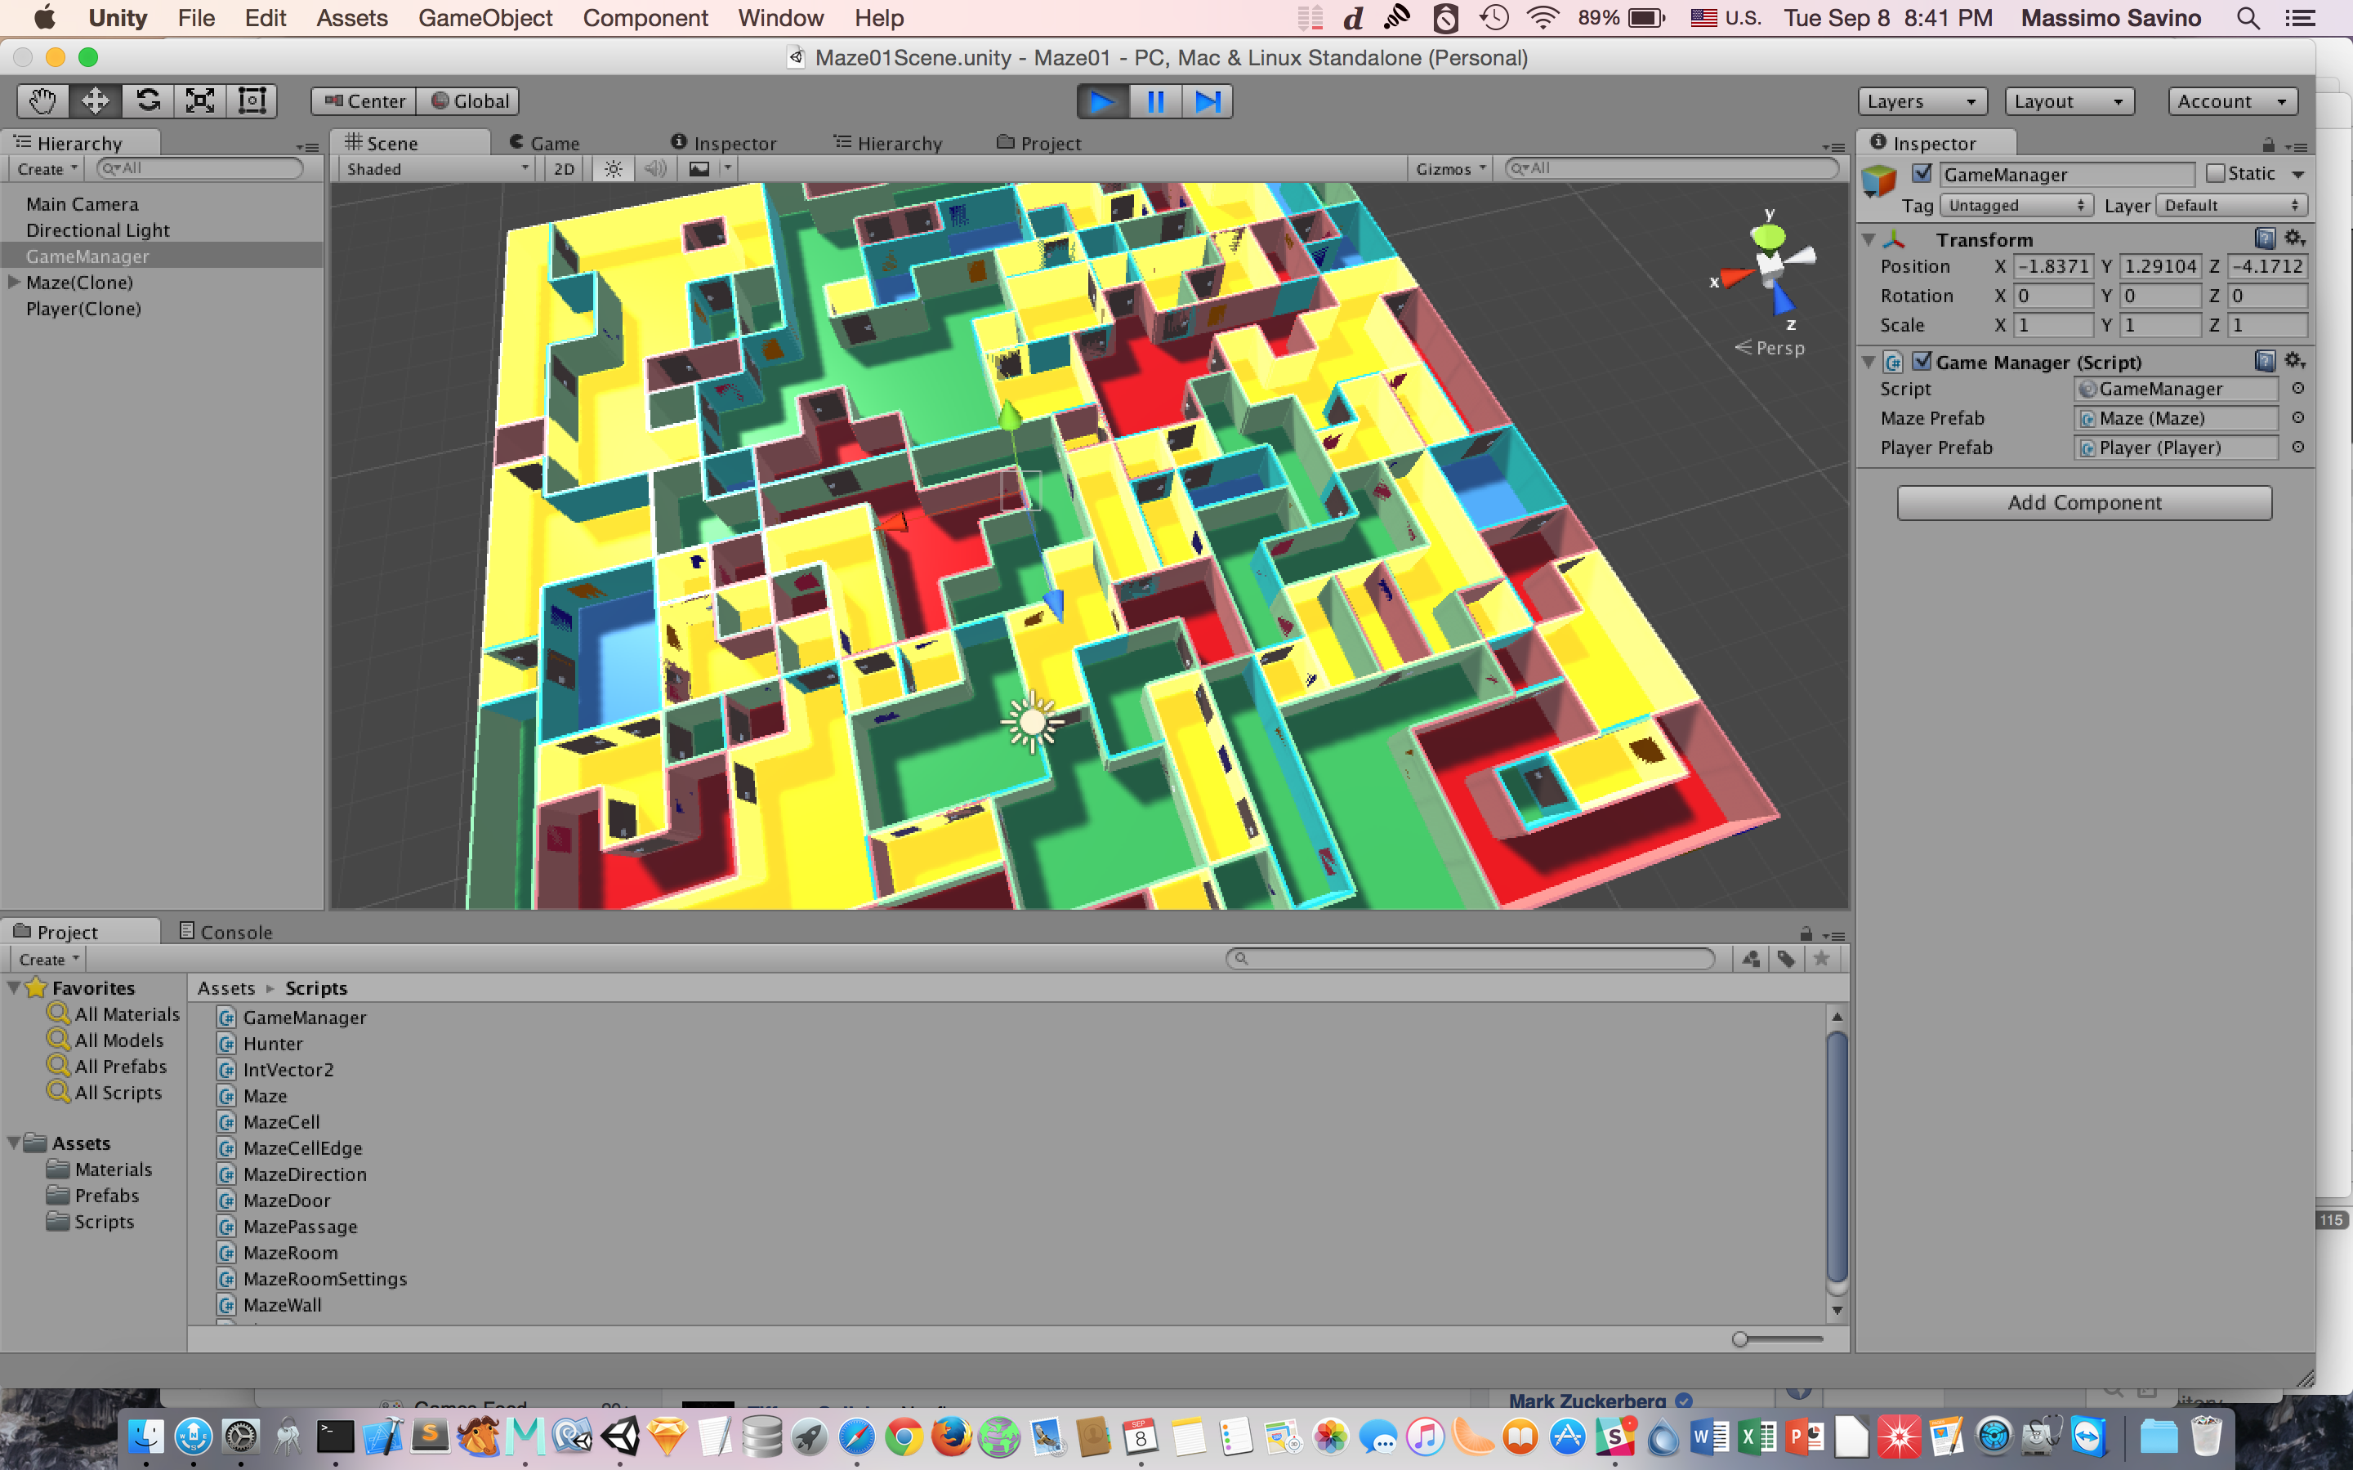Toggle scene lighting sun icon

click(x=613, y=169)
